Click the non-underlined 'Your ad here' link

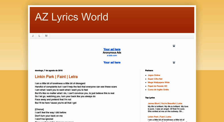click(112, 62)
